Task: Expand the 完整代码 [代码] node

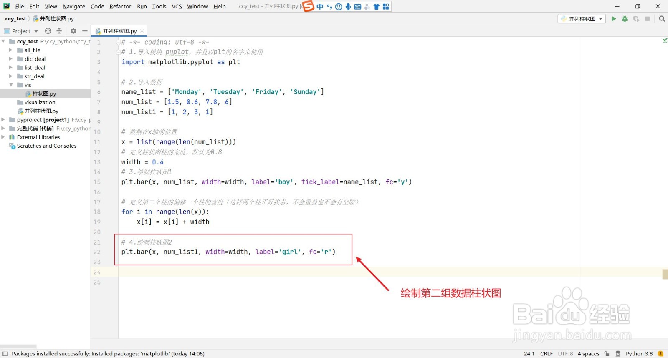Action: 3,129
